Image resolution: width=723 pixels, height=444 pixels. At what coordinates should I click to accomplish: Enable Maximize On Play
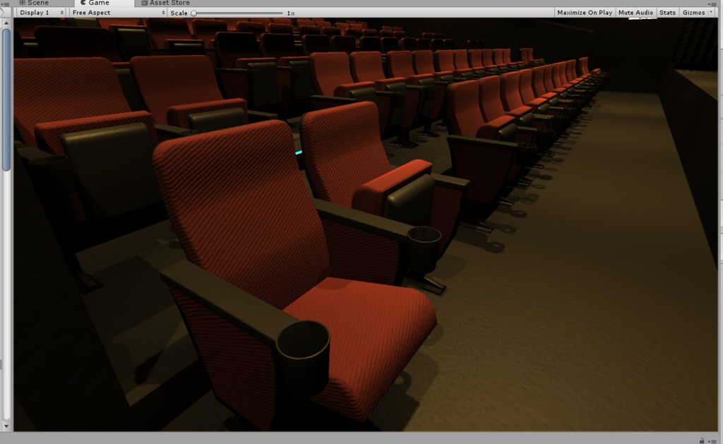(584, 12)
